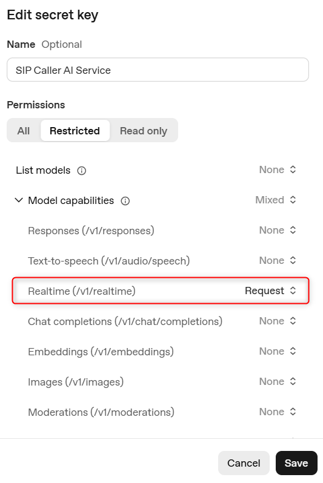Click the Cancel button
The width and height of the screenshot is (323, 483).
tap(244, 463)
